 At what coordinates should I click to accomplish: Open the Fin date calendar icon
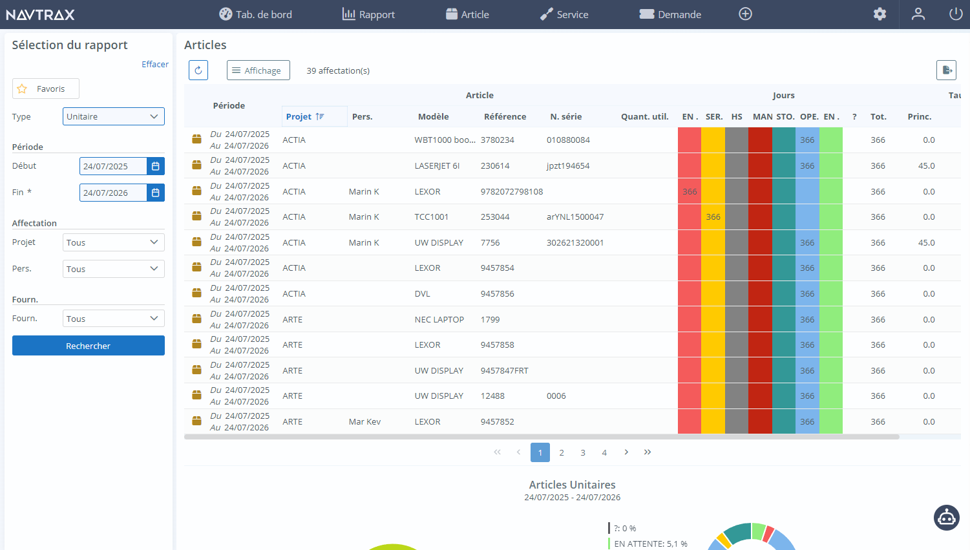coord(156,193)
